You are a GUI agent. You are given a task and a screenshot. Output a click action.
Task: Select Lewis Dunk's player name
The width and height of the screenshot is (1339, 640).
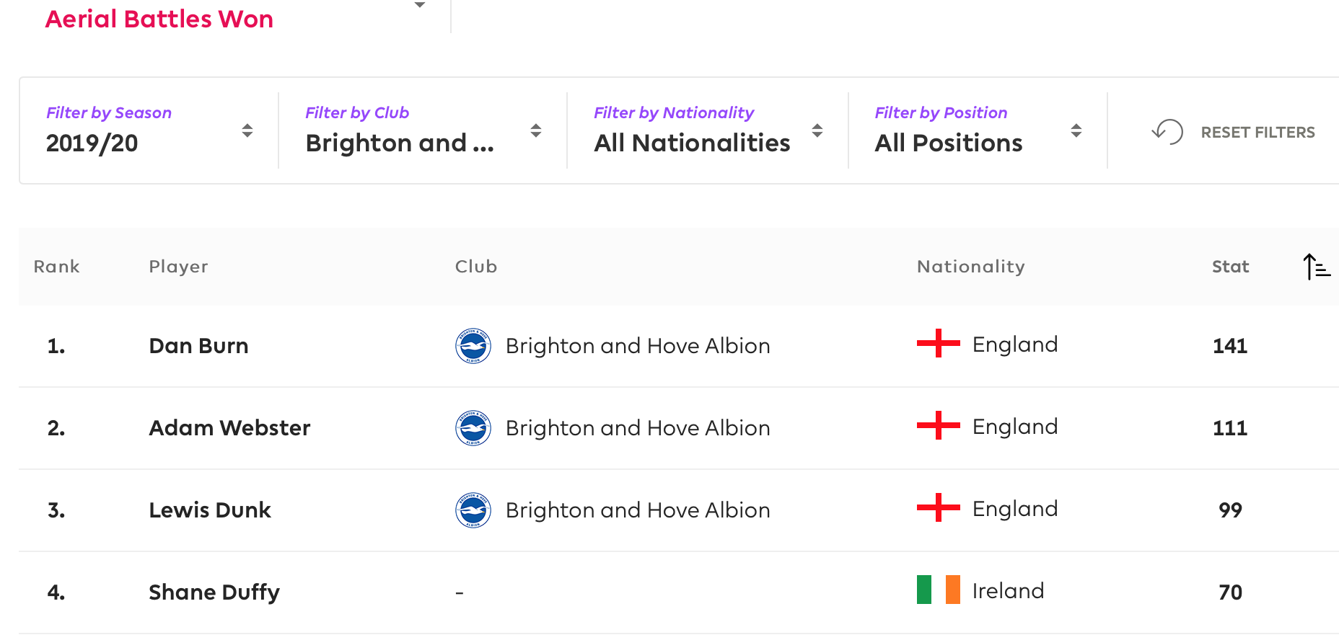pyautogui.click(x=210, y=510)
